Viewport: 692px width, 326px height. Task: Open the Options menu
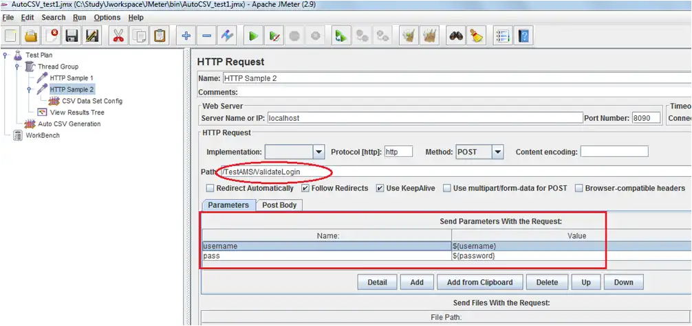(x=107, y=18)
